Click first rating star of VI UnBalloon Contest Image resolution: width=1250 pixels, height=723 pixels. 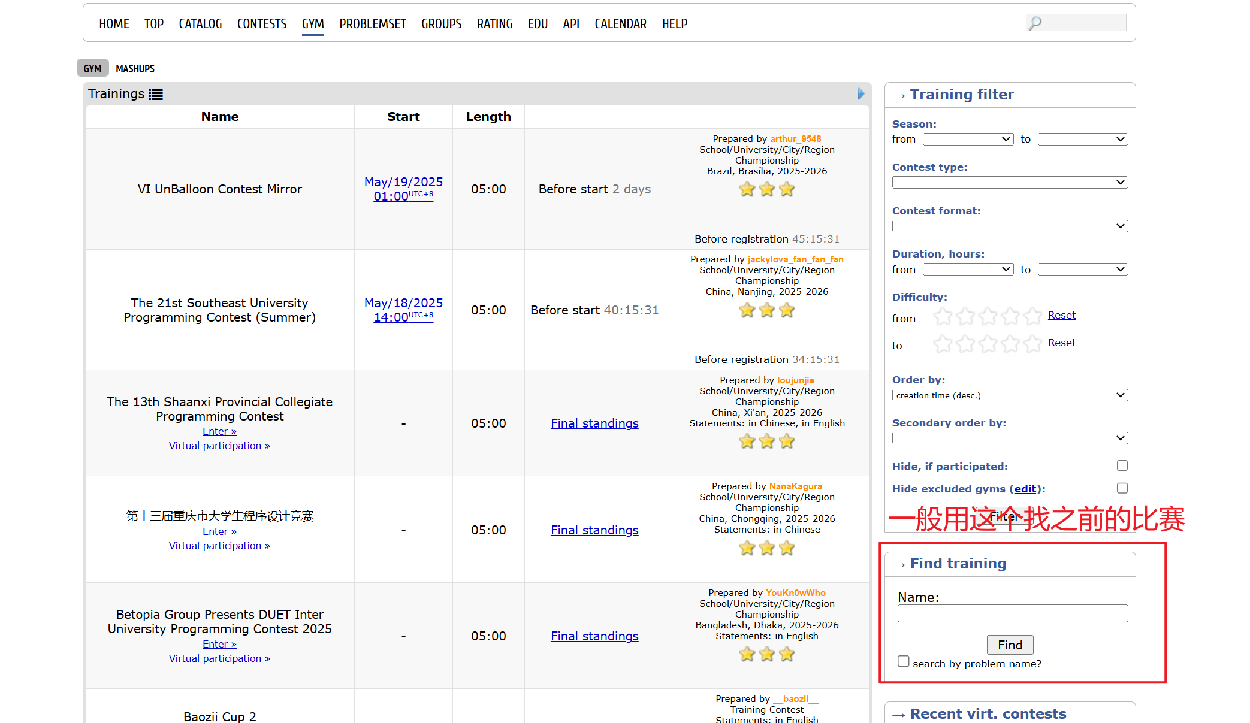(747, 190)
